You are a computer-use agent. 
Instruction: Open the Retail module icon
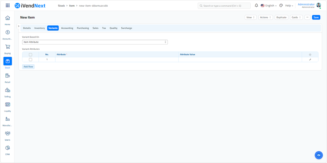pos(8,76)
